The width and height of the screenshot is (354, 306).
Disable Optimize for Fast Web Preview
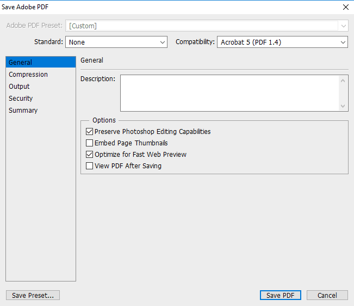[x=89, y=154]
